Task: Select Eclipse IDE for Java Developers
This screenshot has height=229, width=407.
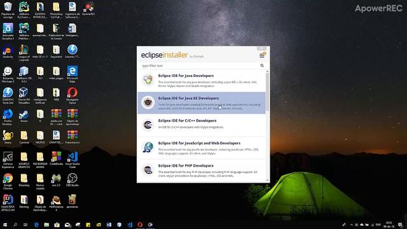Action: coord(202,81)
